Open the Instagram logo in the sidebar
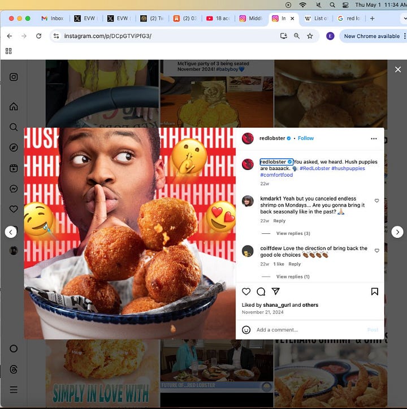 point(14,77)
